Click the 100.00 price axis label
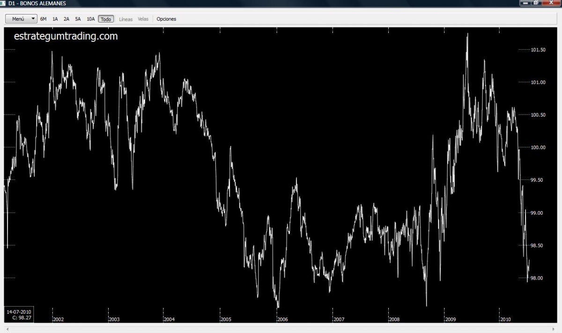Screen dimensions: 562x333 click(538, 148)
